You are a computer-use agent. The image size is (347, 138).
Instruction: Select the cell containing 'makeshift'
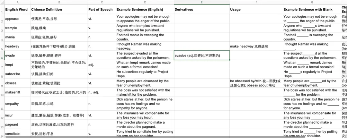[17, 92]
